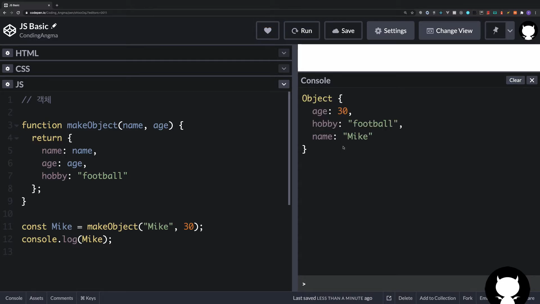The image size is (540, 304).
Task: Click console.log on line 12
Action: point(49,239)
